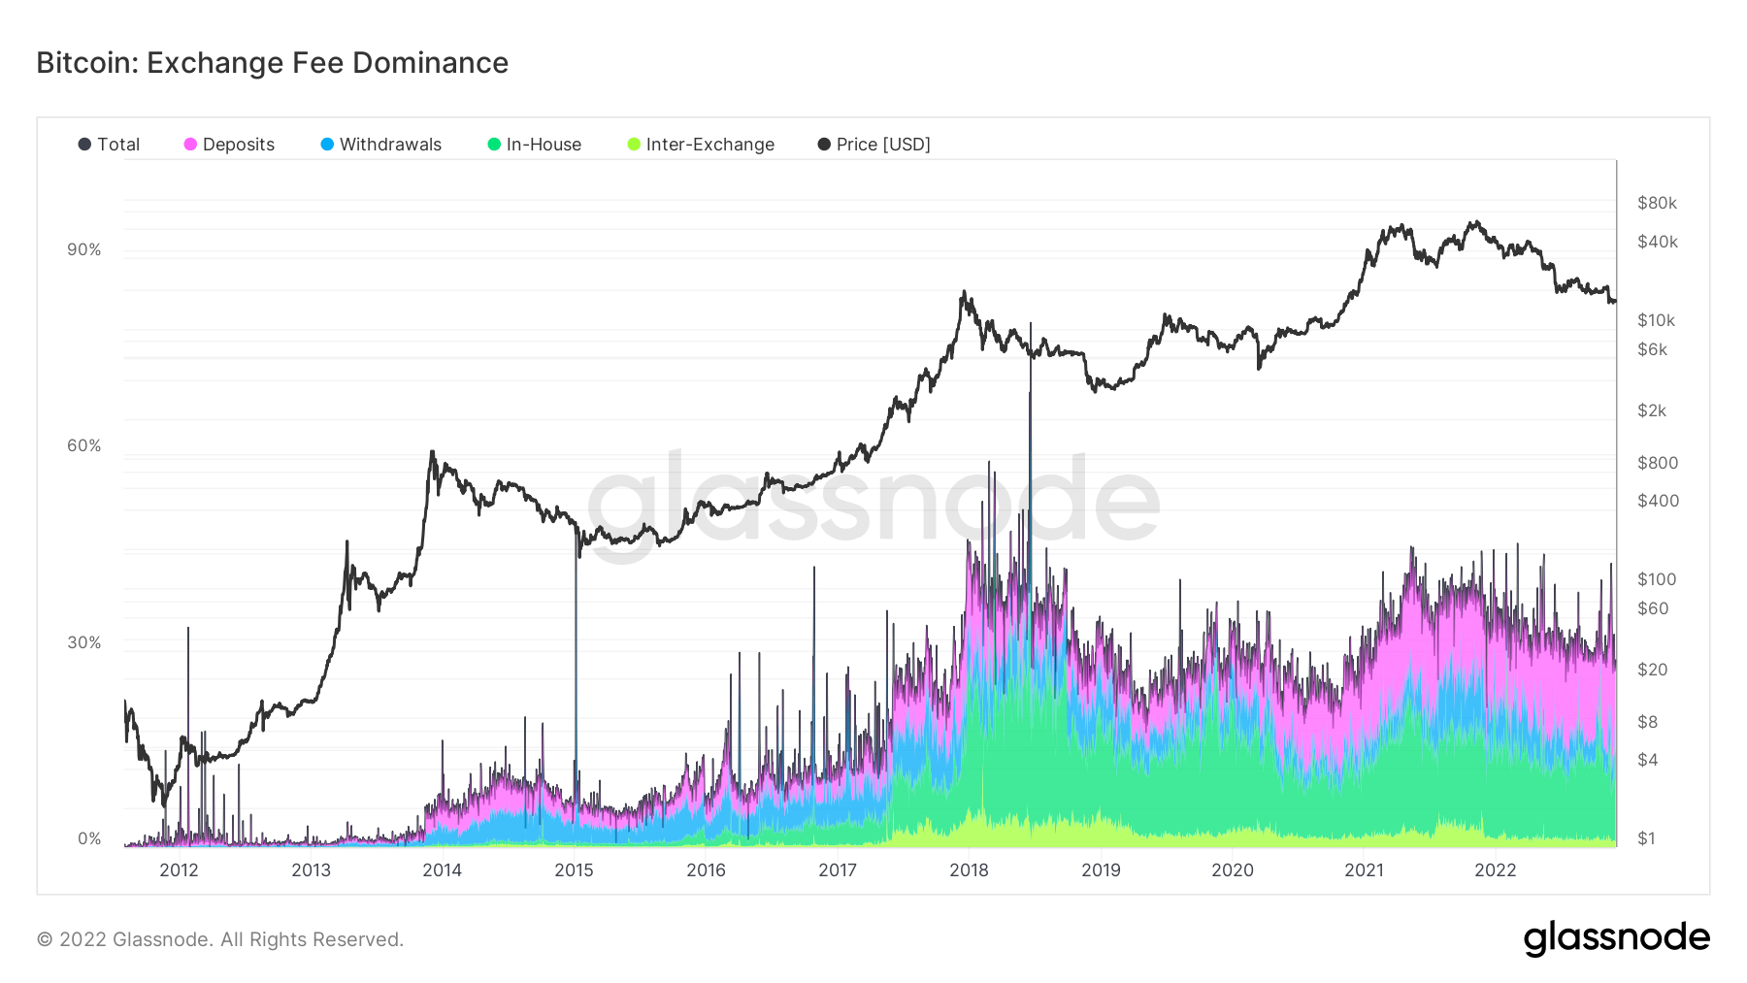The image size is (1747, 983).
Task: Click the lime Inter-Exchange legend dot
Action: [634, 145]
